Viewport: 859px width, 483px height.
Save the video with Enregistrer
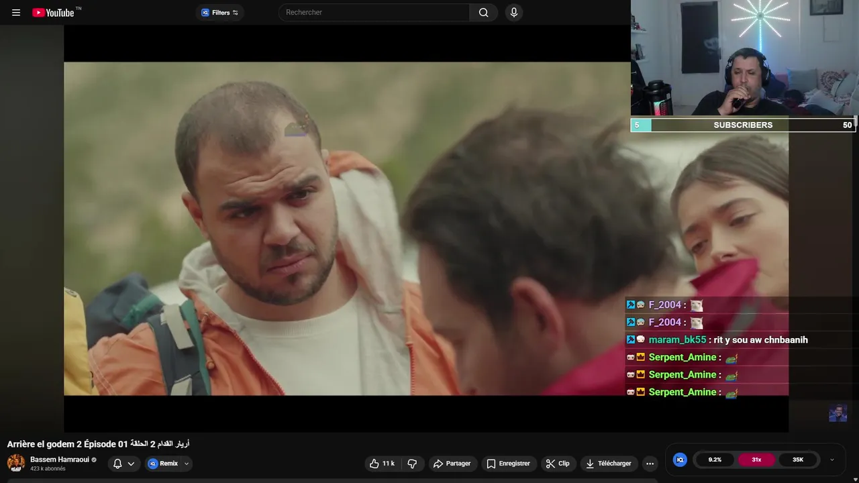coord(508,464)
